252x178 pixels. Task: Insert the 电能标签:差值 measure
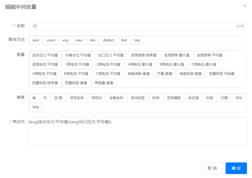click(x=191, y=74)
